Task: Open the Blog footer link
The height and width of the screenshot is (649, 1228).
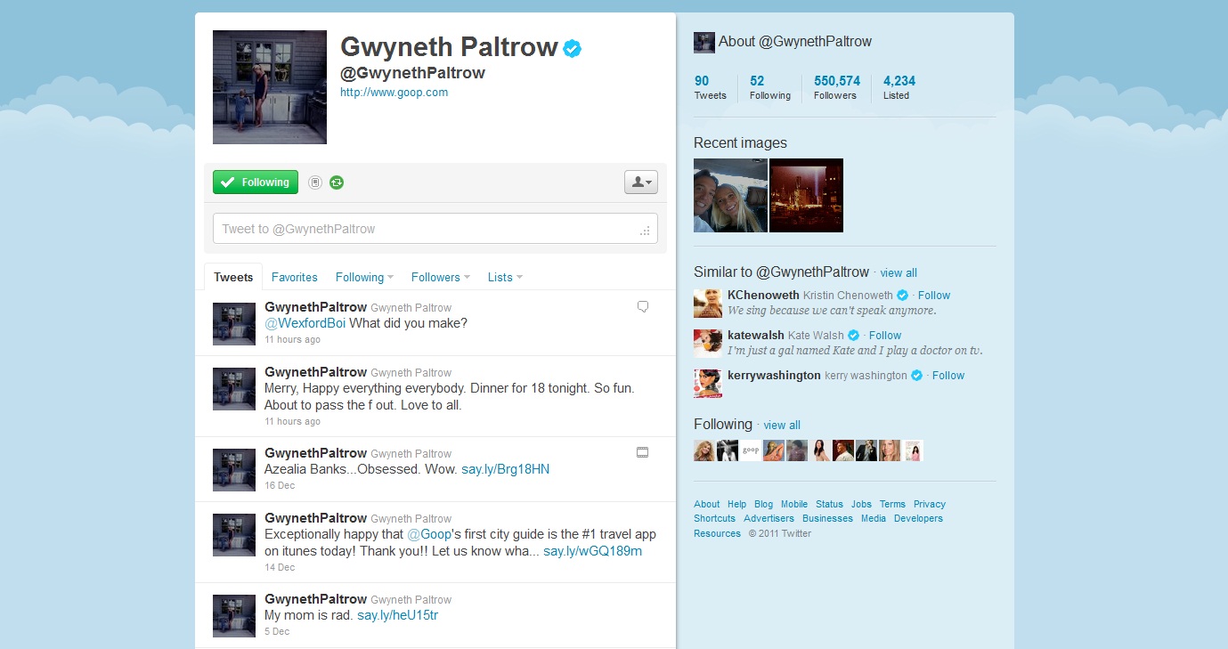Action: coord(764,504)
